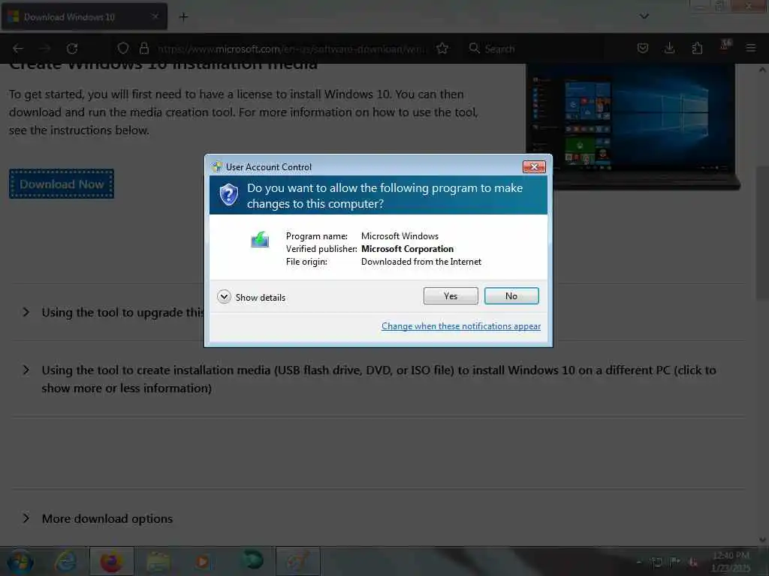Click the 'Downloaded from the Internet' text
769x576 pixels.
tap(421, 262)
